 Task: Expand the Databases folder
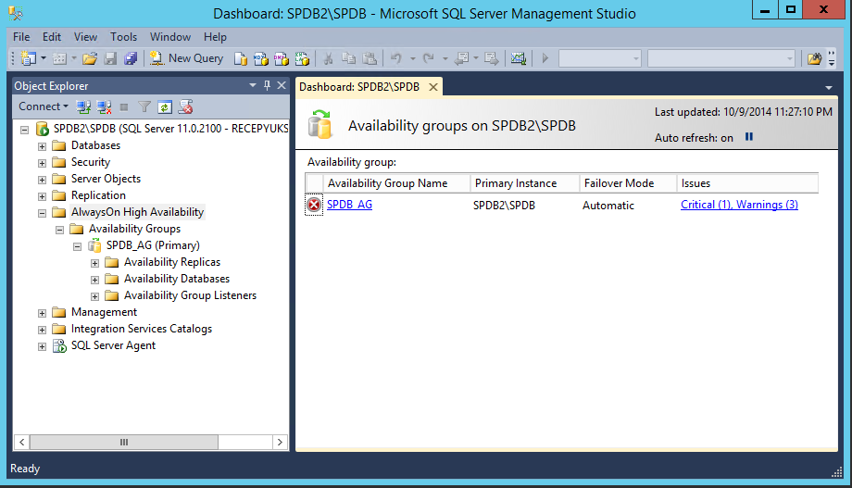click(42, 146)
